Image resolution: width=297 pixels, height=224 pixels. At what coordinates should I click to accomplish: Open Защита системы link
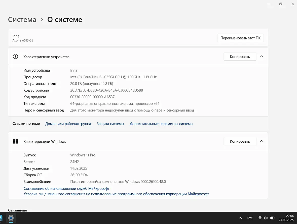click(x=110, y=124)
